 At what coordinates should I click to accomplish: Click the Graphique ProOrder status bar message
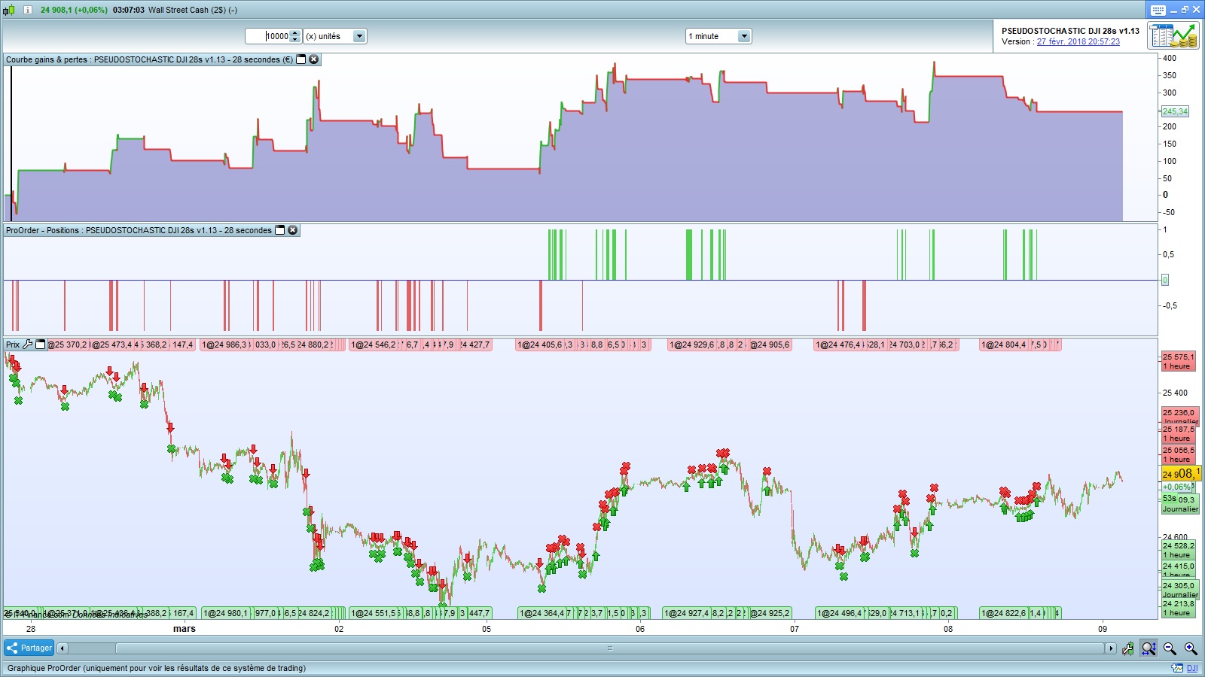157,668
